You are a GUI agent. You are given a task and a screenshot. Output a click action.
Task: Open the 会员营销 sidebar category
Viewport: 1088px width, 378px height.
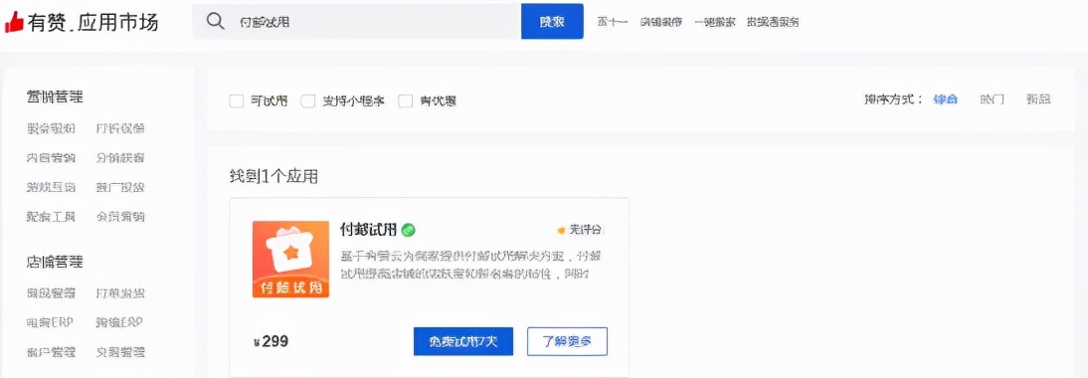[120, 217]
